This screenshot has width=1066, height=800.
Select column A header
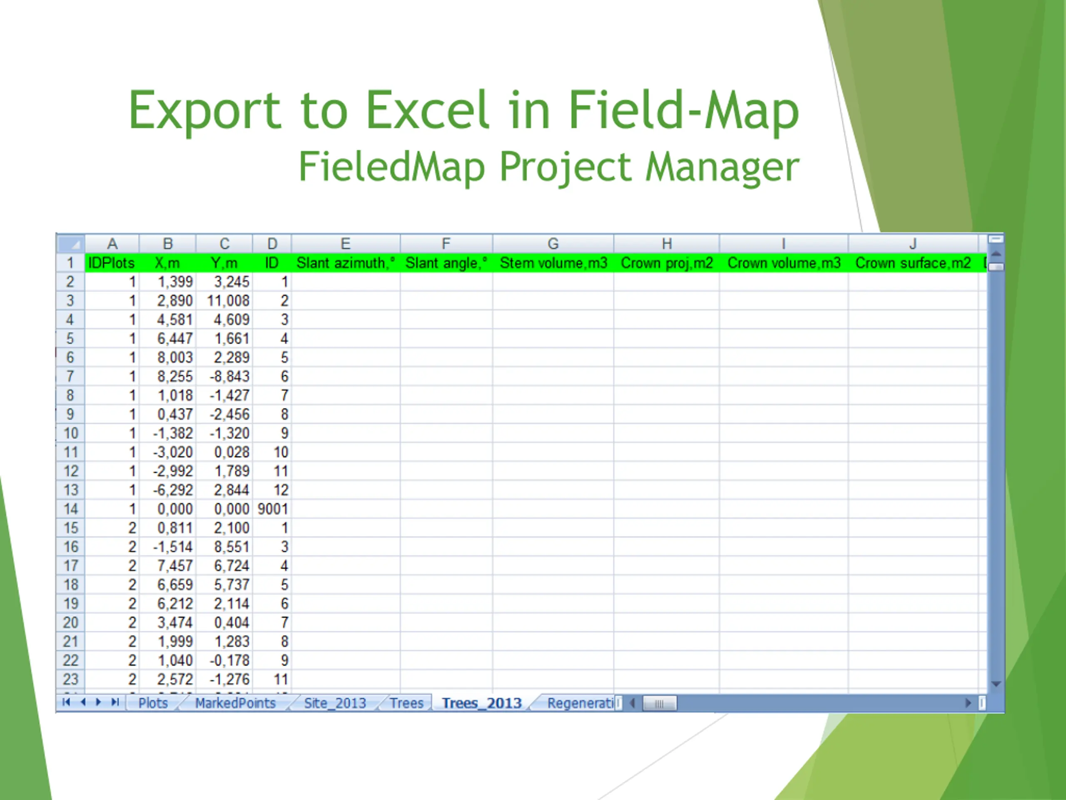[112, 243]
